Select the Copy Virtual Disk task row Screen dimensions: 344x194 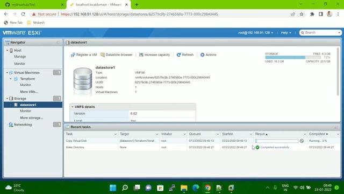click(202, 141)
